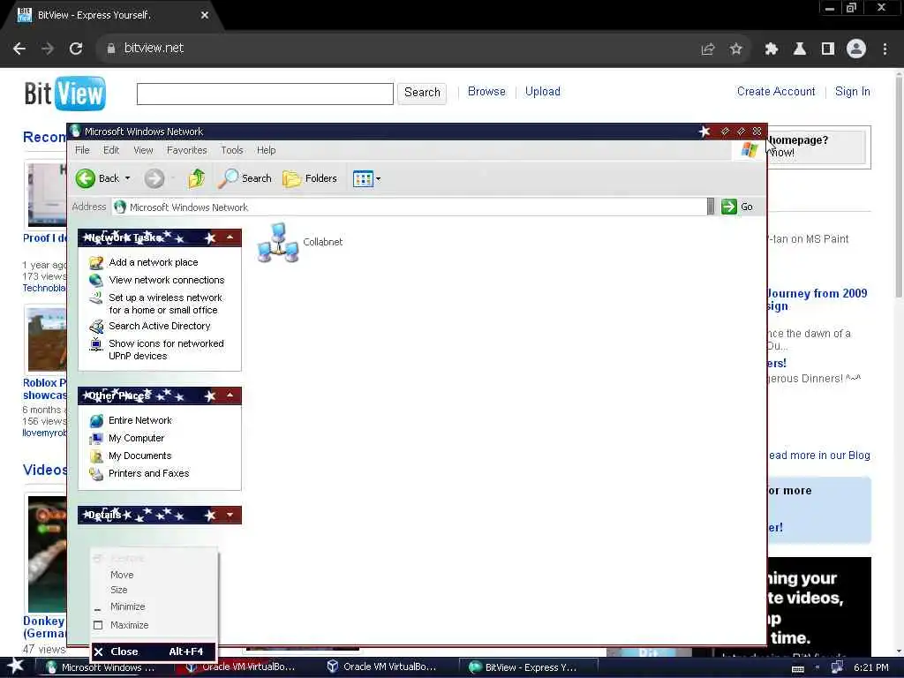Choose Close Alt+F4 in the system menu
904x678 pixels.
tap(154, 652)
